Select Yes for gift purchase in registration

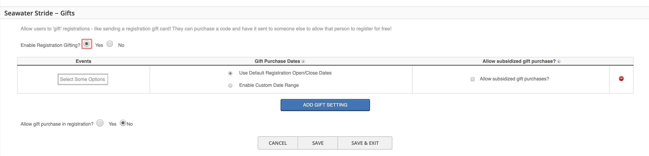coord(100,123)
